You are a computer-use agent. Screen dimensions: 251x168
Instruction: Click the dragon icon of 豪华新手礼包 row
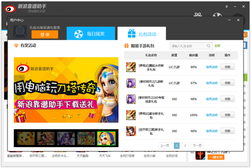click(x=131, y=115)
